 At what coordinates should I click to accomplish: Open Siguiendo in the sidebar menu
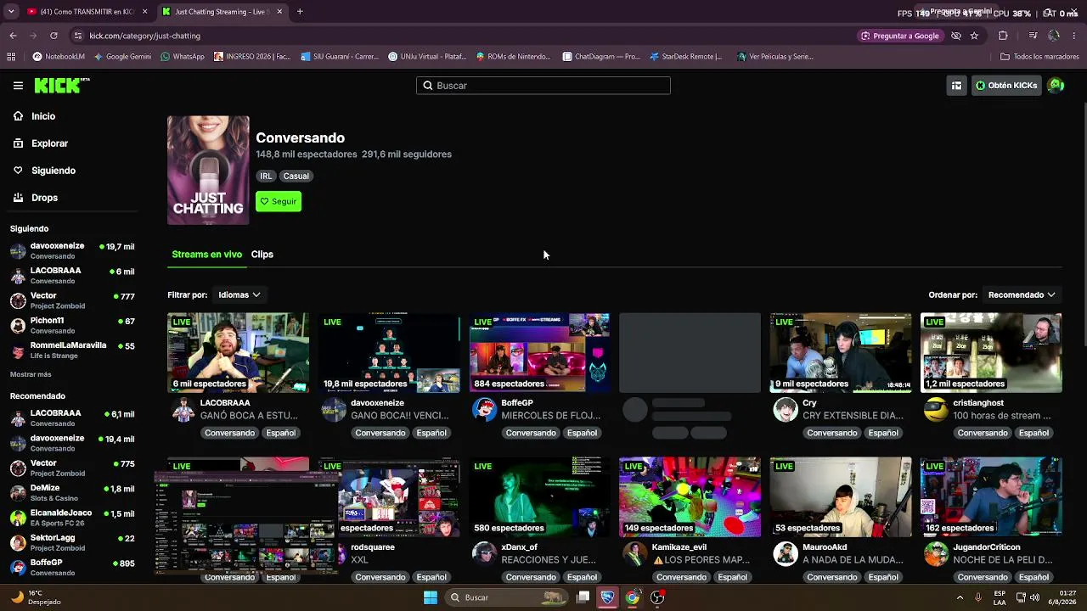click(54, 171)
